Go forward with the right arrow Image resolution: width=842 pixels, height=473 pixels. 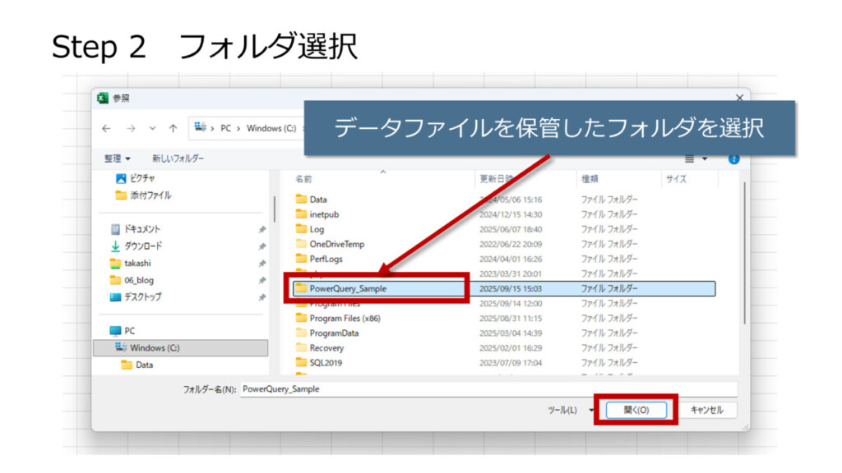click(x=131, y=129)
